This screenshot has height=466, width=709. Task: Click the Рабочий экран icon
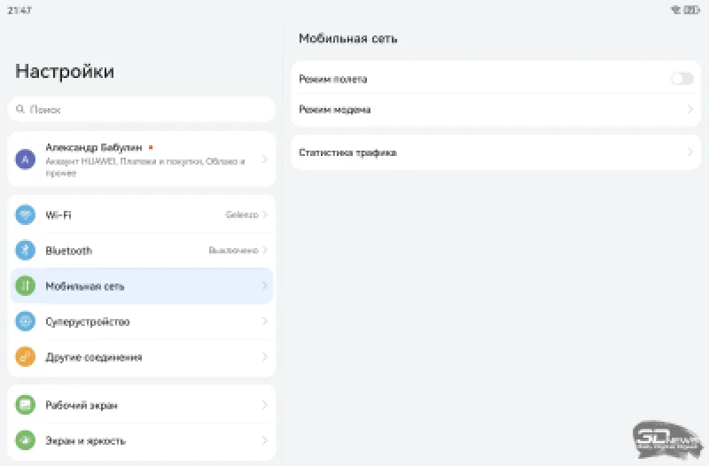click(x=26, y=405)
